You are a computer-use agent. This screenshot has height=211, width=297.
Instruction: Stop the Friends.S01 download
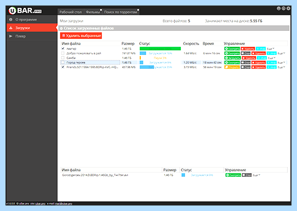(x=246, y=67)
